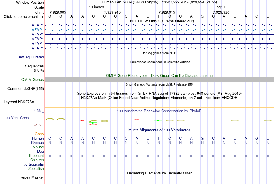Click the Zebrafish alignment row label

[36, 169]
